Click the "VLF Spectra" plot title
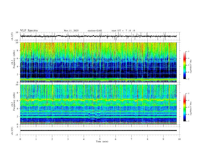 29,31
